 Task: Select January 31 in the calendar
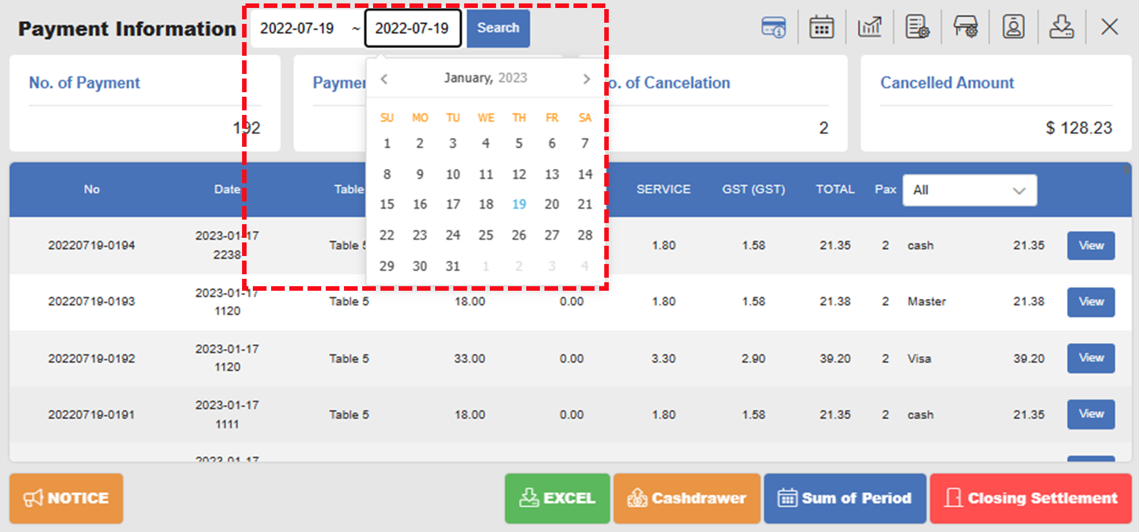coord(452,266)
